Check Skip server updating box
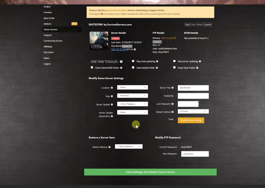The image size is (265, 188). 175,61
